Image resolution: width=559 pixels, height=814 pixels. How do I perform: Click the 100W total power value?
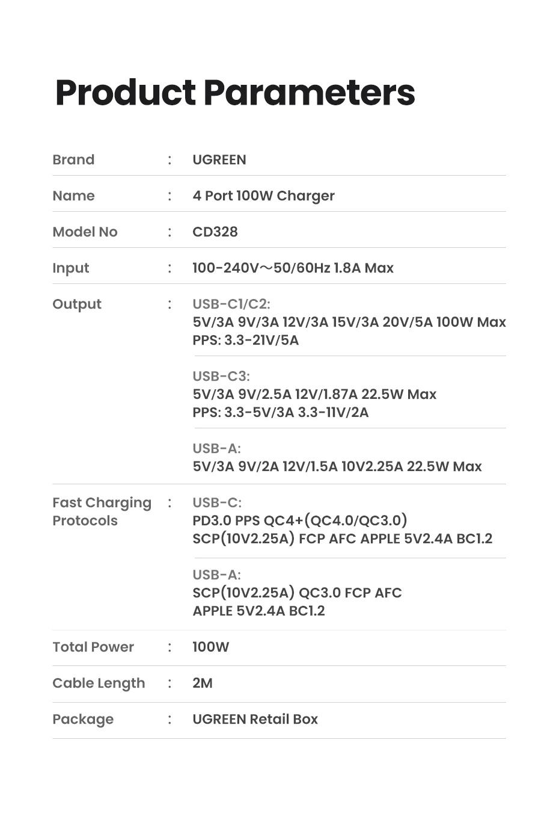click(x=211, y=647)
